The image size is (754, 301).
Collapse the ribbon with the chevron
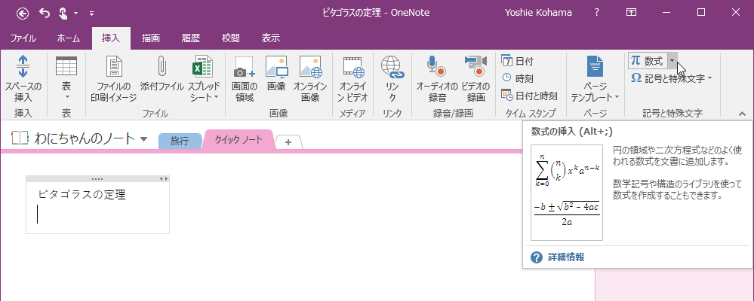(742, 114)
